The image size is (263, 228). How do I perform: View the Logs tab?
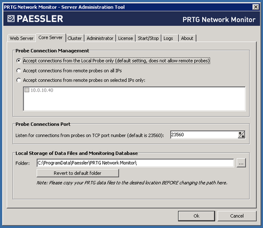(170, 38)
